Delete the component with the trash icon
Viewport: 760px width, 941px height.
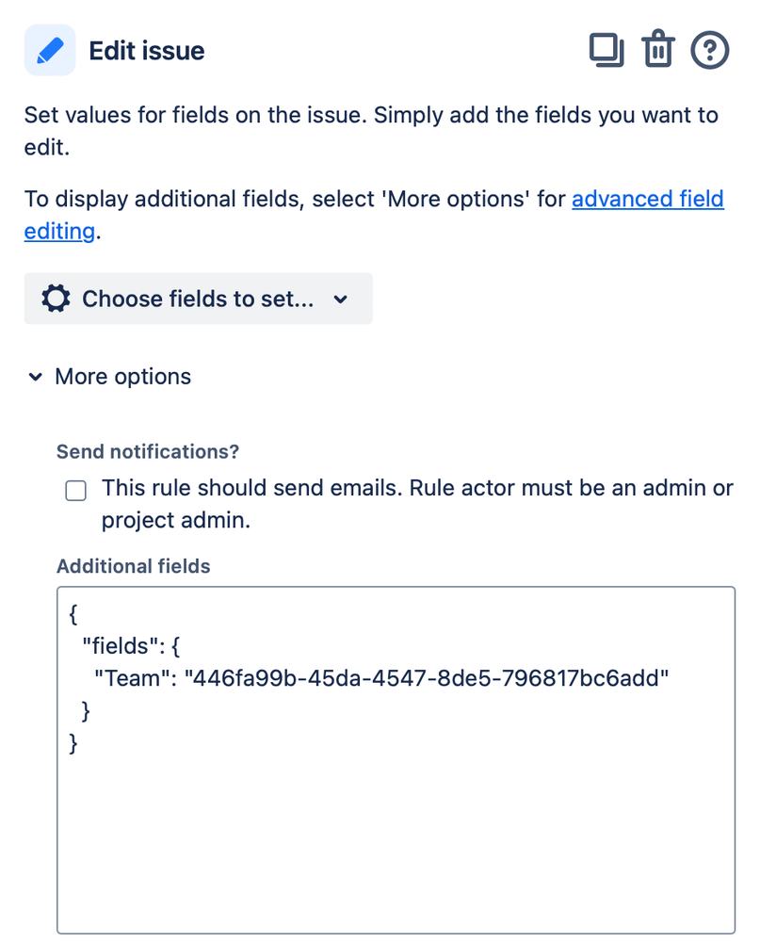658,50
